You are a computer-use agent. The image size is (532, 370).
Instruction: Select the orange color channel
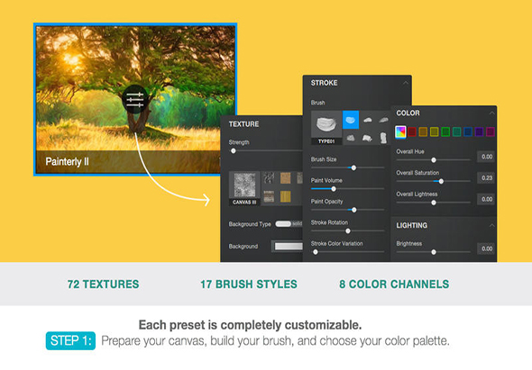click(x=423, y=131)
